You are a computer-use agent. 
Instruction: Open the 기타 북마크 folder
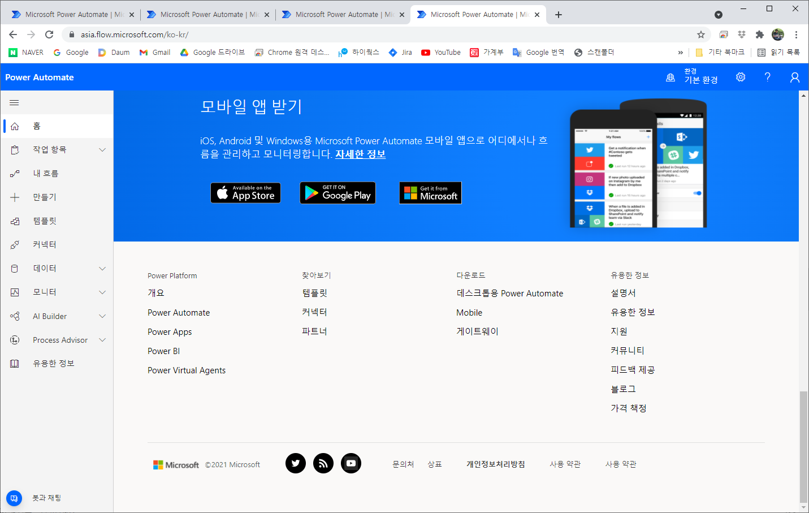click(720, 53)
